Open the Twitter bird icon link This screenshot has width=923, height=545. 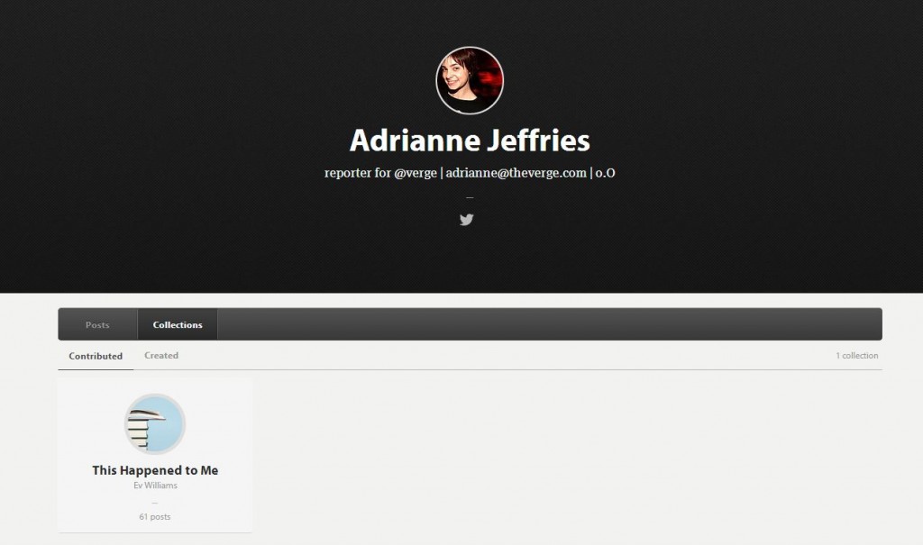(x=466, y=220)
